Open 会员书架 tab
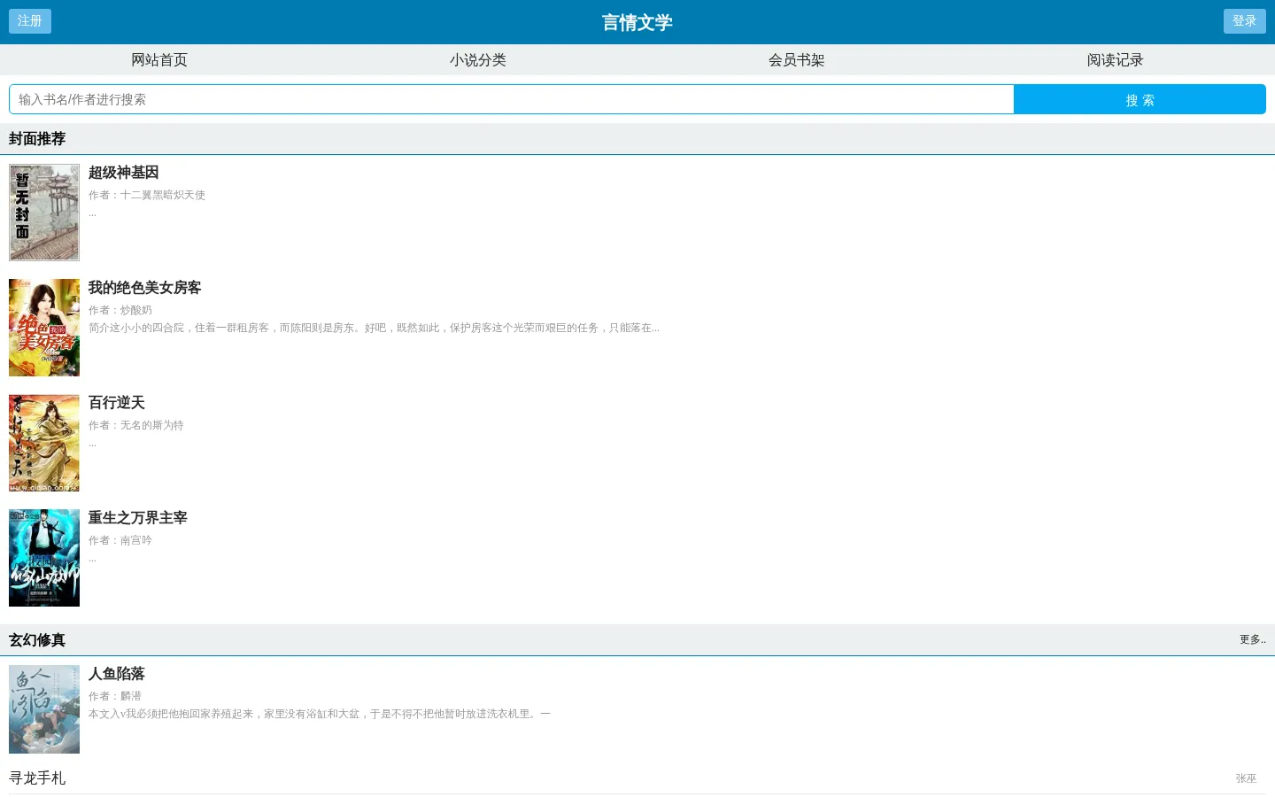The height and width of the screenshot is (797, 1275). pyautogui.click(x=797, y=60)
